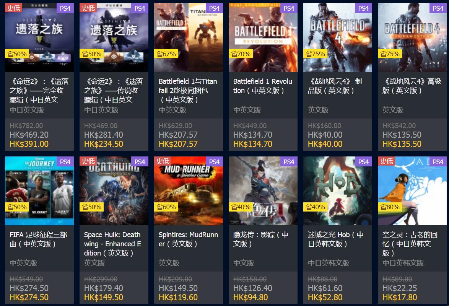Viewport: 449px width, 306px height.
Task: Click the 省80% discount tag
Action: 389,207
